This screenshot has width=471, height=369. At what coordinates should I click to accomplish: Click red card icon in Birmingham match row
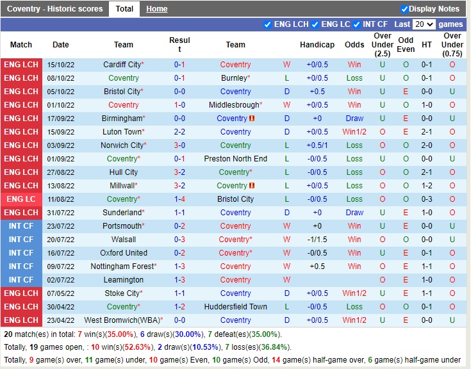[x=252, y=119]
